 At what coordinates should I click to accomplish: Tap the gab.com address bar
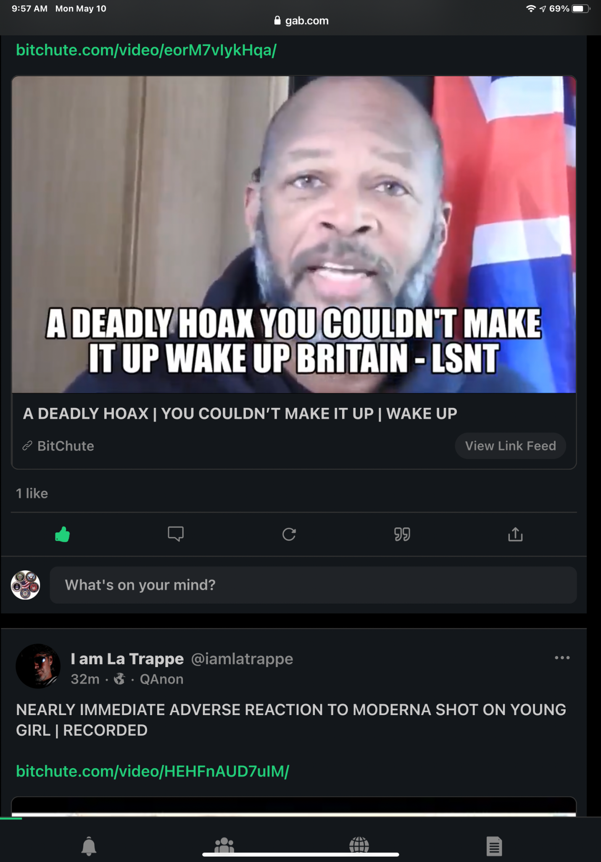301,21
